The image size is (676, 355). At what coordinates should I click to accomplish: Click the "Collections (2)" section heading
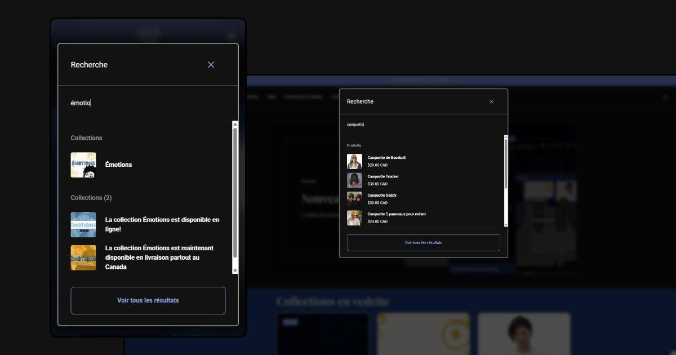[x=91, y=198]
